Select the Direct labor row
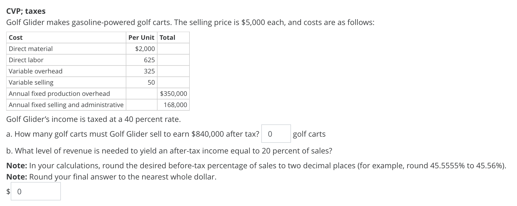Screen dimensions: 517x206 [26, 60]
